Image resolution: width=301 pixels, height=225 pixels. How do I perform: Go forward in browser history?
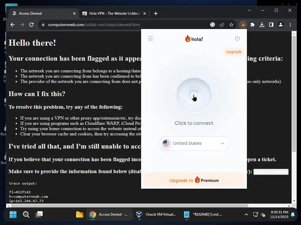point(22,25)
